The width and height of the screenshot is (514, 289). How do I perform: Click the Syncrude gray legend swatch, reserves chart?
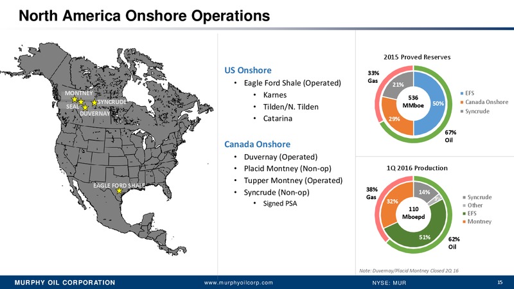[462, 111]
